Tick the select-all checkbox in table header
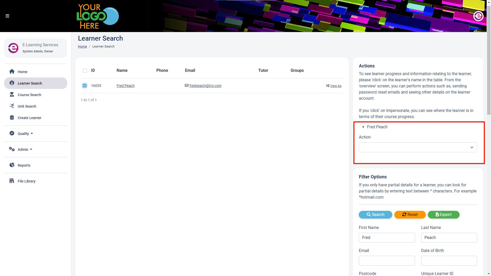This screenshot has height=276, width=491. (x=85, y=71)
